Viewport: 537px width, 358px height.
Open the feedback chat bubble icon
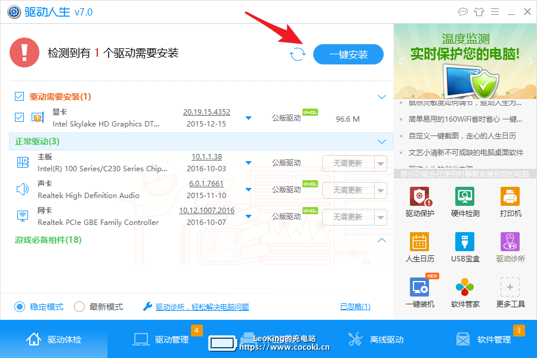click(462, 12)
